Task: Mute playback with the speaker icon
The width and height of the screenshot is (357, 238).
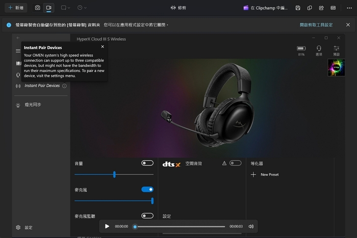Action: click(251, 226)
